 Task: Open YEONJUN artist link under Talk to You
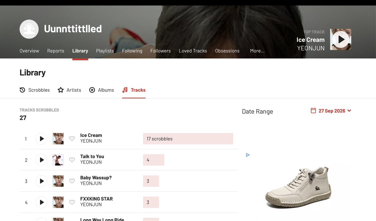point(91,162)
